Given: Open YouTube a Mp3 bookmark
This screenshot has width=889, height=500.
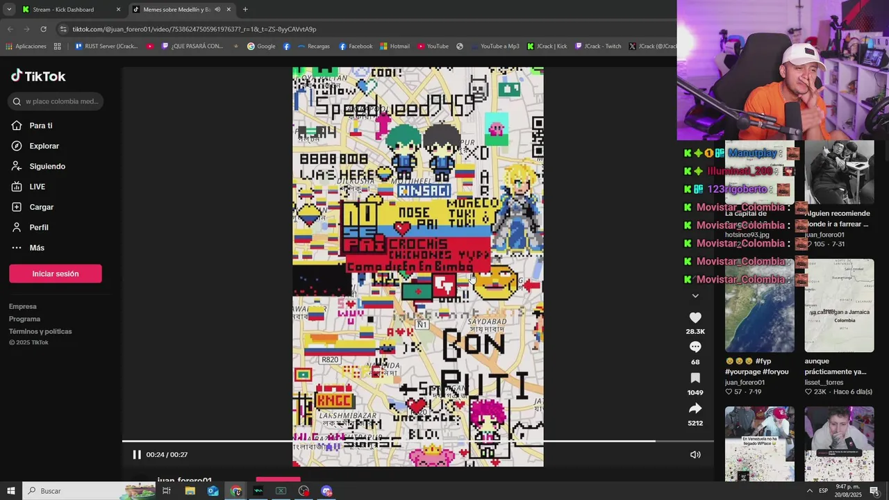Looking at the screenshot, I should pos(495,47).
